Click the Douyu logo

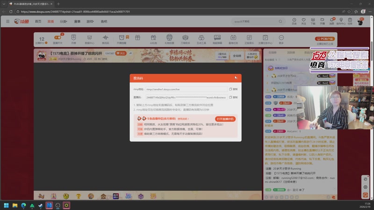[x=22, y=21]
